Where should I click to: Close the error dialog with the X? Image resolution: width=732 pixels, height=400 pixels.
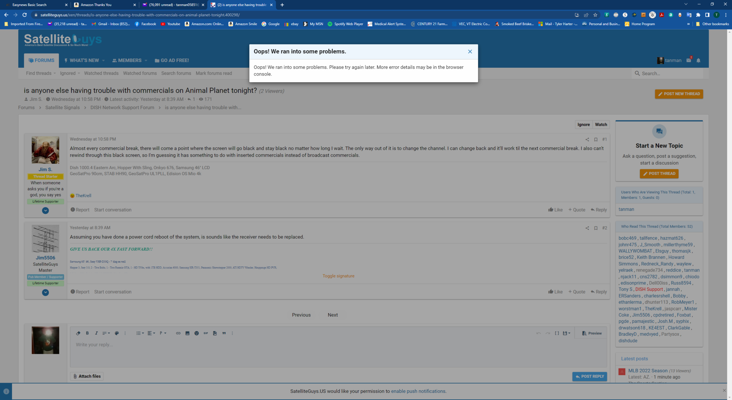(470, 52)
